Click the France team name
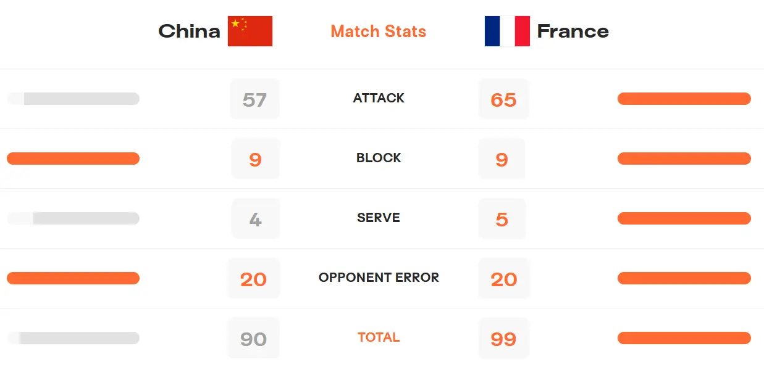Image resolution: width=764 pixels, height=367 pixels. click(573, 31)
